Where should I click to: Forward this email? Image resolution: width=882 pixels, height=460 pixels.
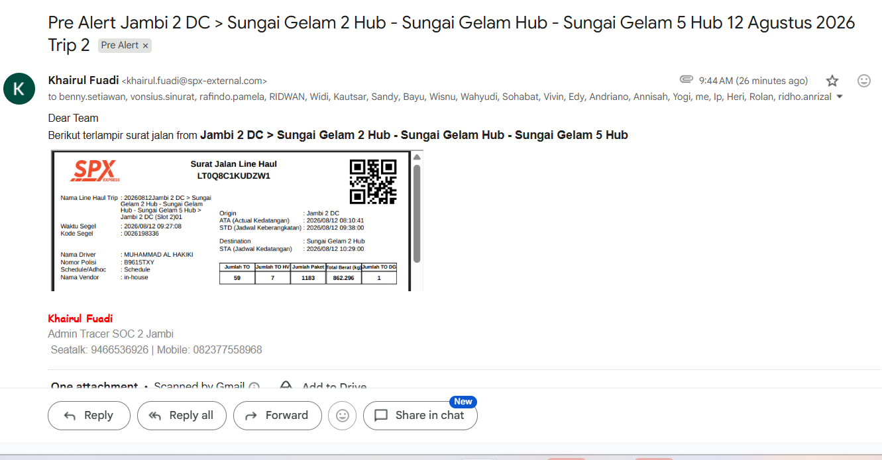click(277, 416)
